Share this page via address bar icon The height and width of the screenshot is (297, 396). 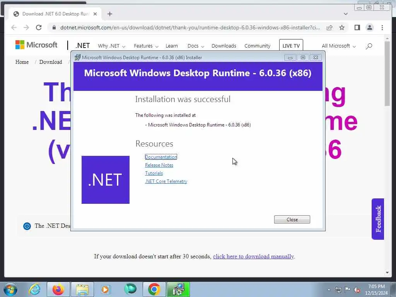pos(329,27)
